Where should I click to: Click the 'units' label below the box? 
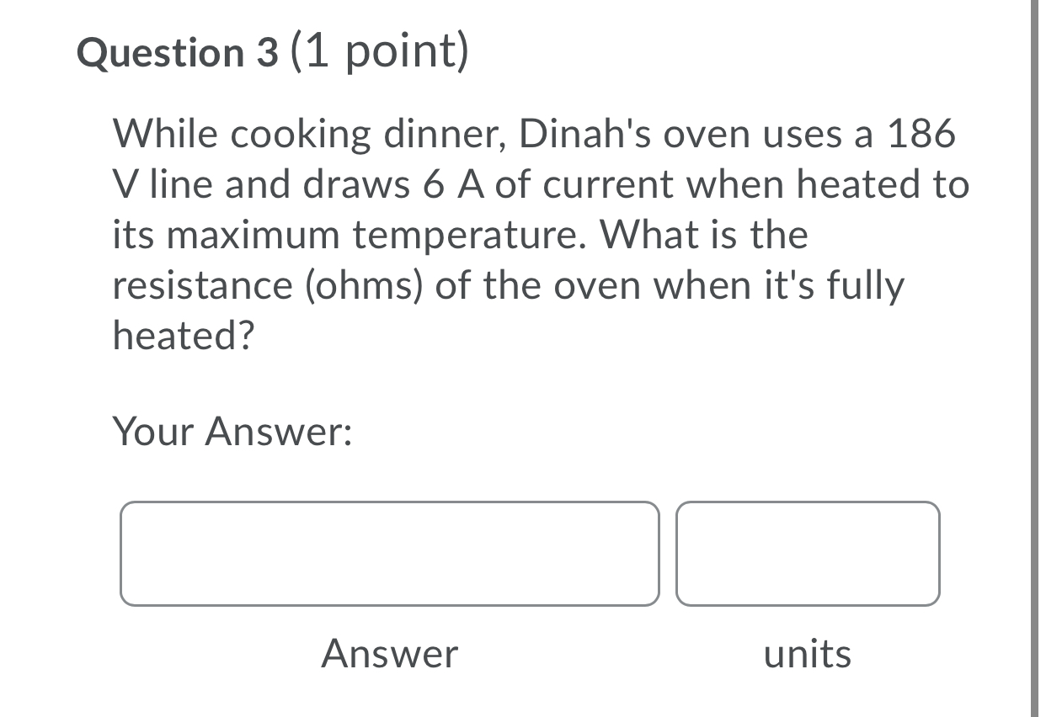point(808,654)
